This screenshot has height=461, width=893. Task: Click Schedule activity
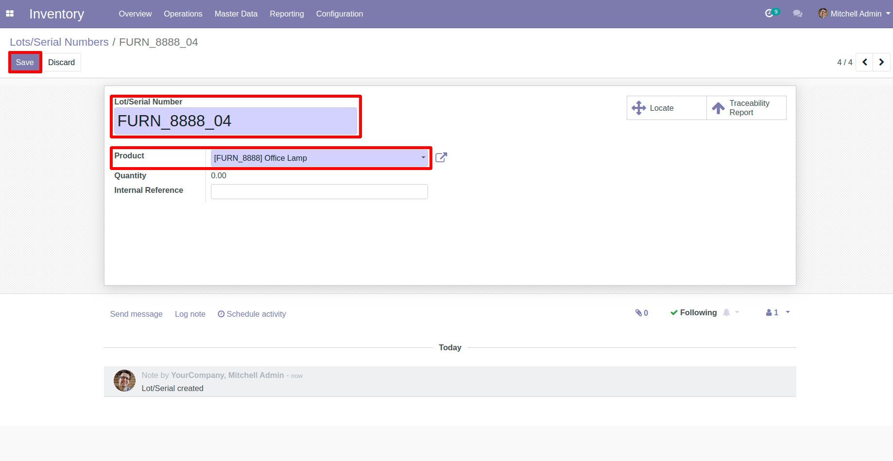click(x=252, y=314)
